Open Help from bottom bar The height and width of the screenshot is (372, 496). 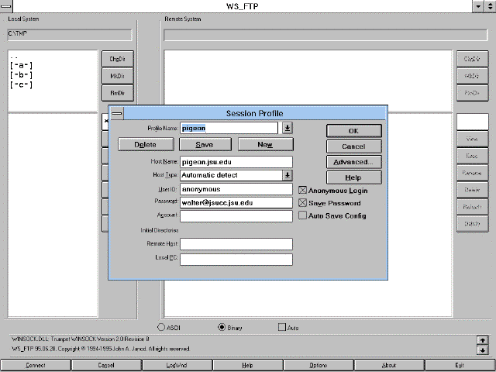(247, 365)
